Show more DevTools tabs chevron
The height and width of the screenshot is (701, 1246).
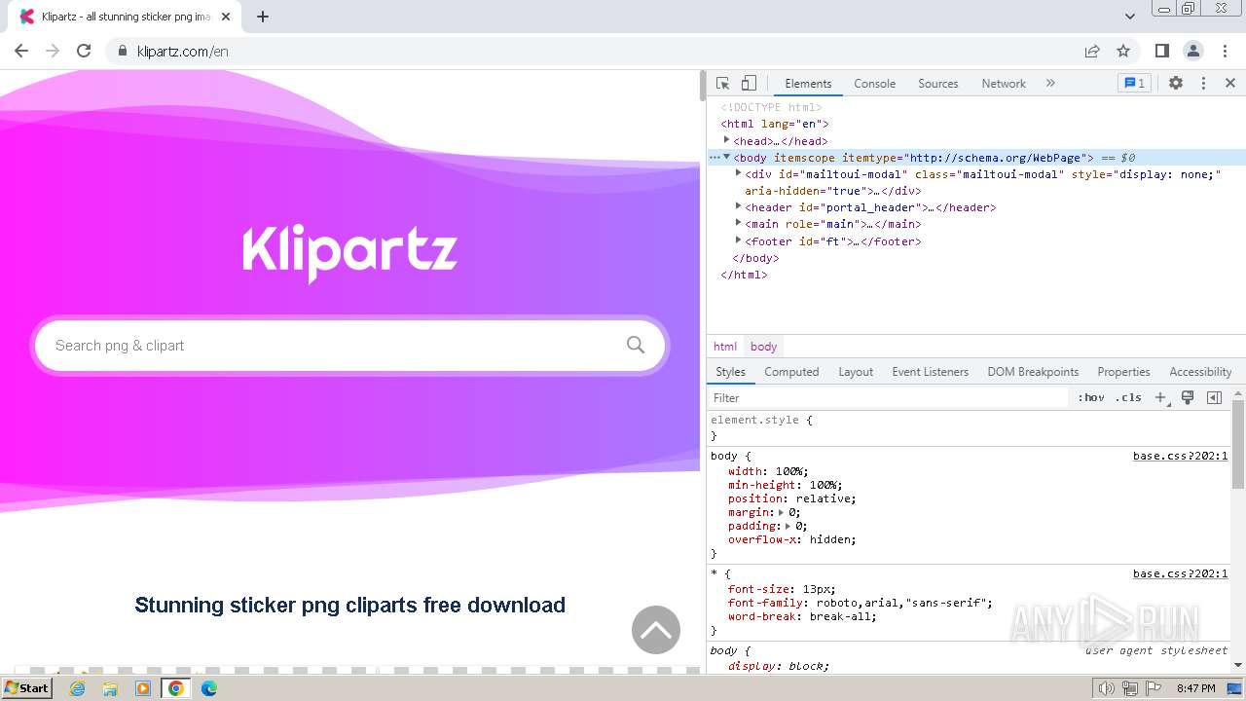[x=1050, y=84]
